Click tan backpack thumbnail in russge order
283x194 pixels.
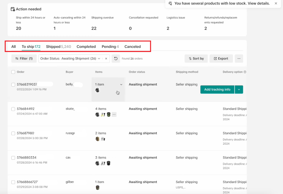pos(97,139)
